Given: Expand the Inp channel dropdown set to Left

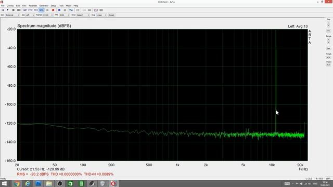Looking at the screenshot, I should (x=30, y=15).
